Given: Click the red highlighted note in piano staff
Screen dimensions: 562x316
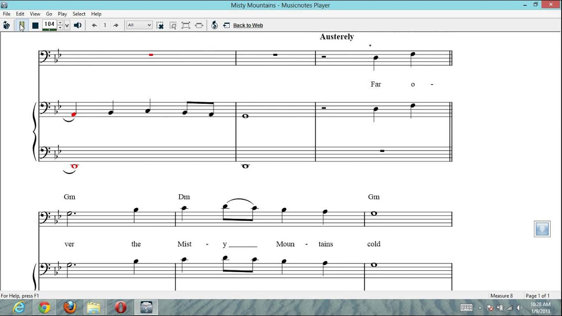Looking at the screenshot, I should coord(74,115).
